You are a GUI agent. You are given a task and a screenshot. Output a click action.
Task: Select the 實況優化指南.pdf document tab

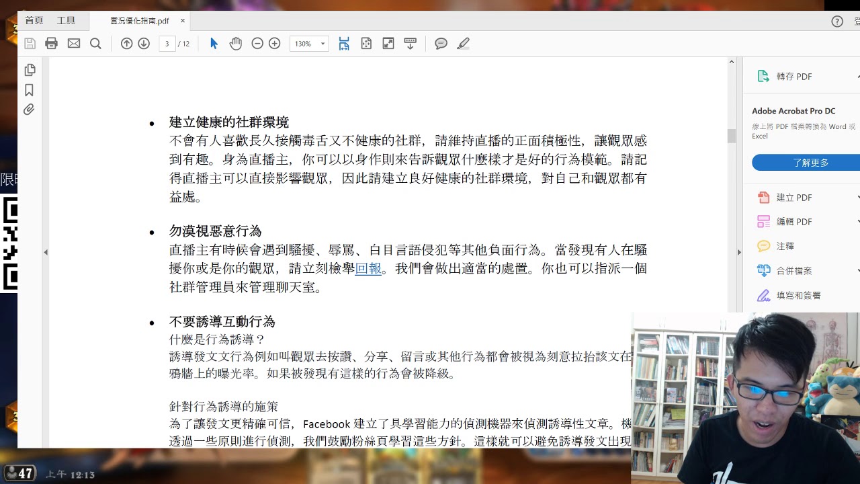pos(140,21)
